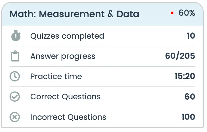Click empty space in the Practice time row
This screenshot has height=132, width=207.
128,76
